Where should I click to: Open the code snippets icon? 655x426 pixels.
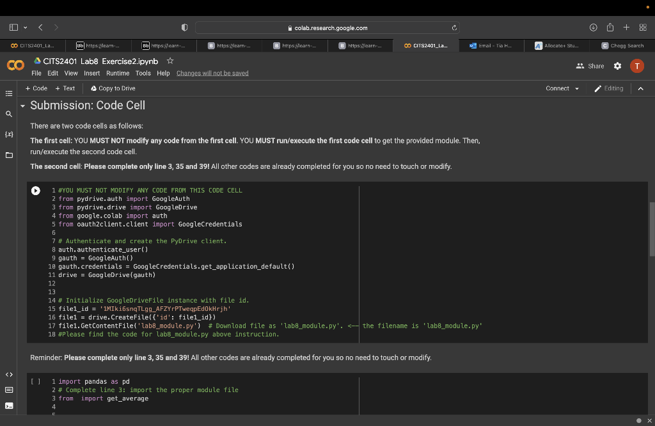(9, 374)
